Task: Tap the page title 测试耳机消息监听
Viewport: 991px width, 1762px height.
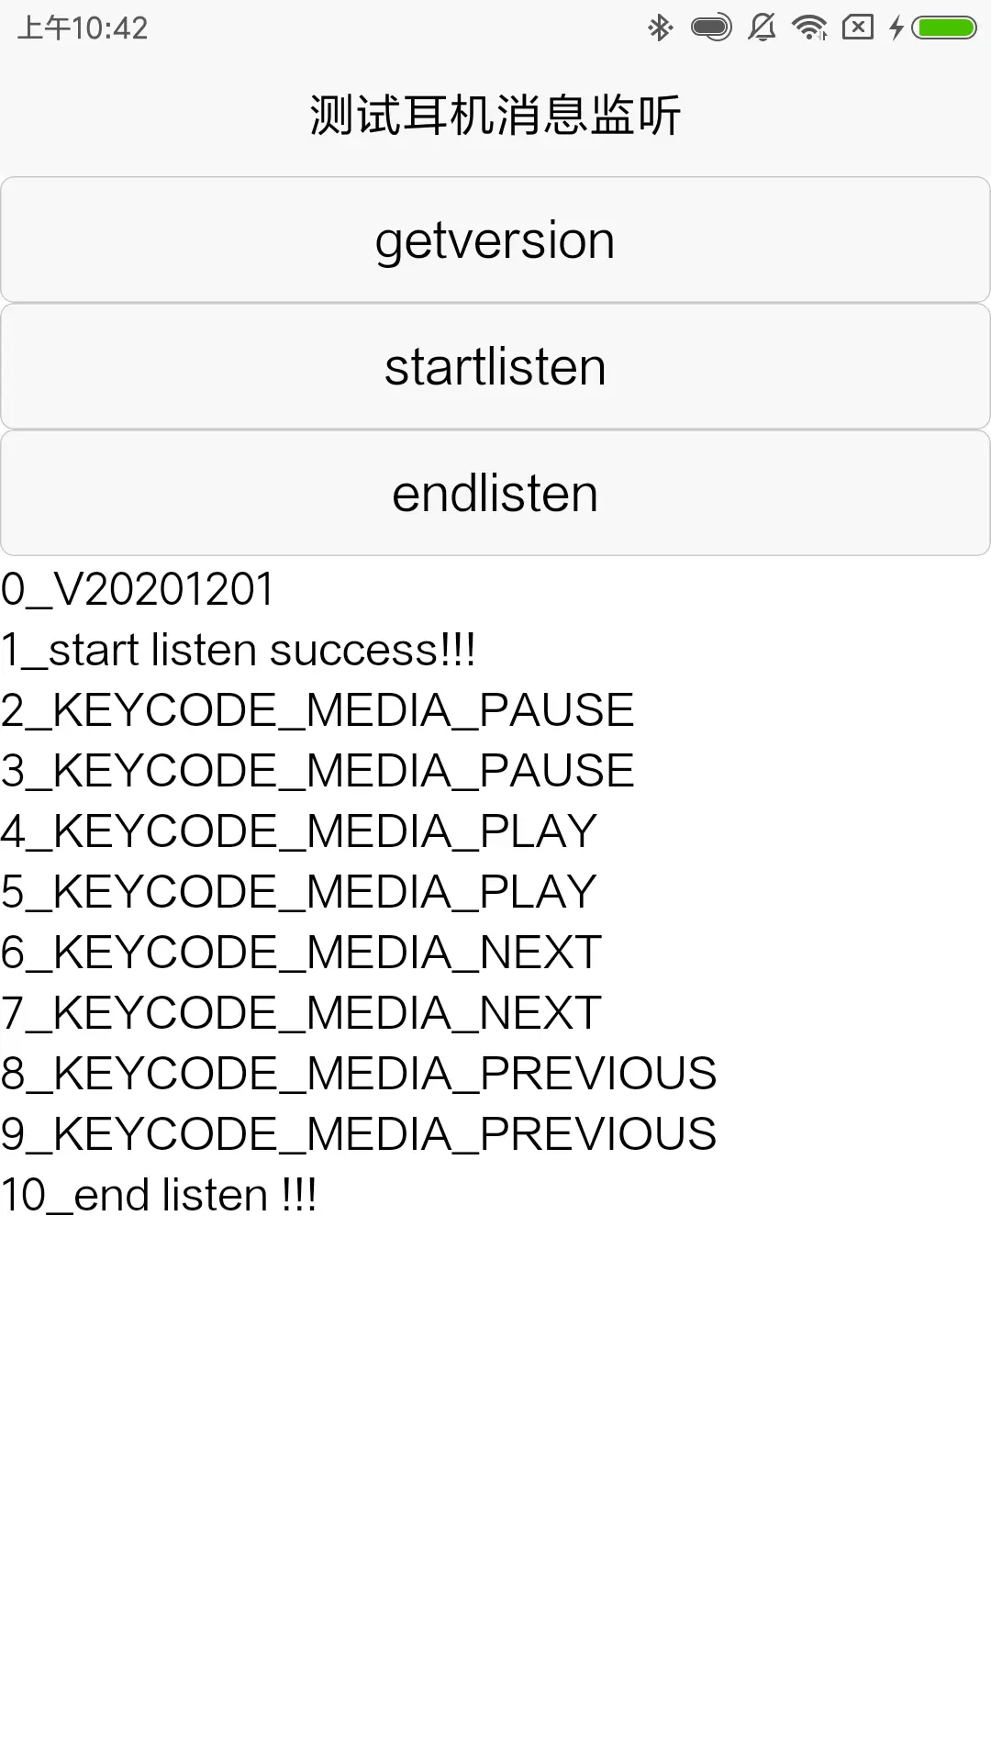Action: point(495,116)
